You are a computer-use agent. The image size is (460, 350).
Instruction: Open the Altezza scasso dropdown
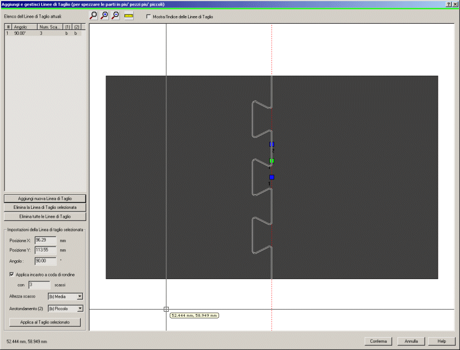pos(80,296)
